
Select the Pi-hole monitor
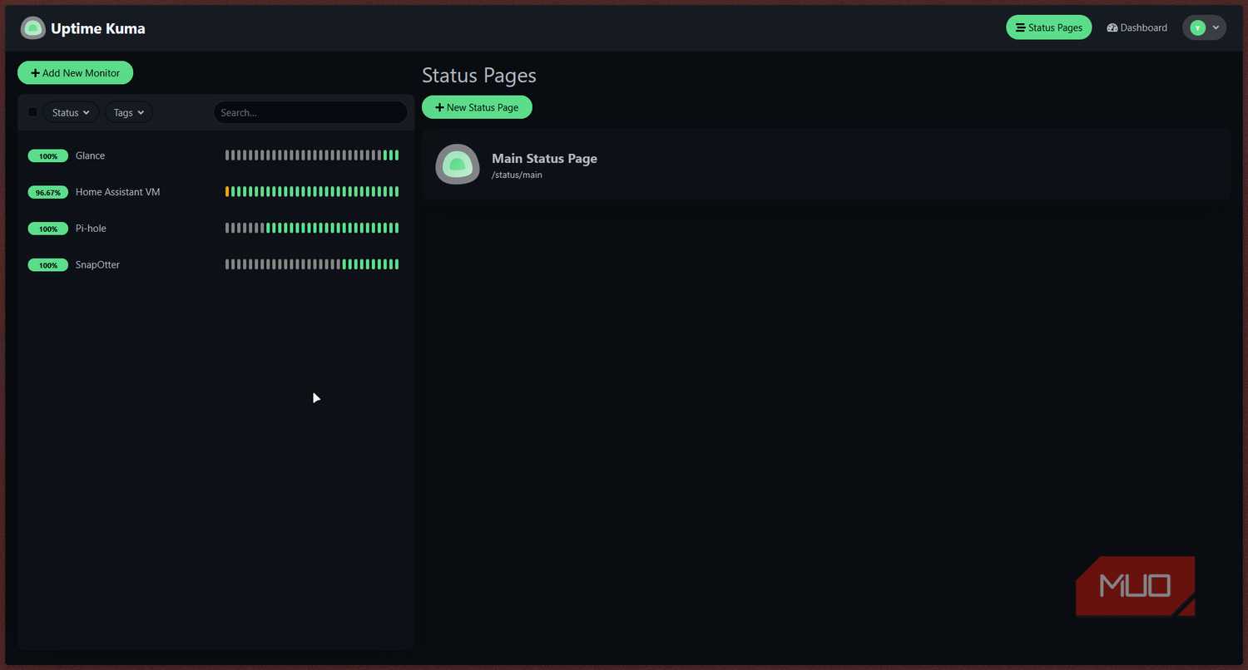click(x=215, y=229)
